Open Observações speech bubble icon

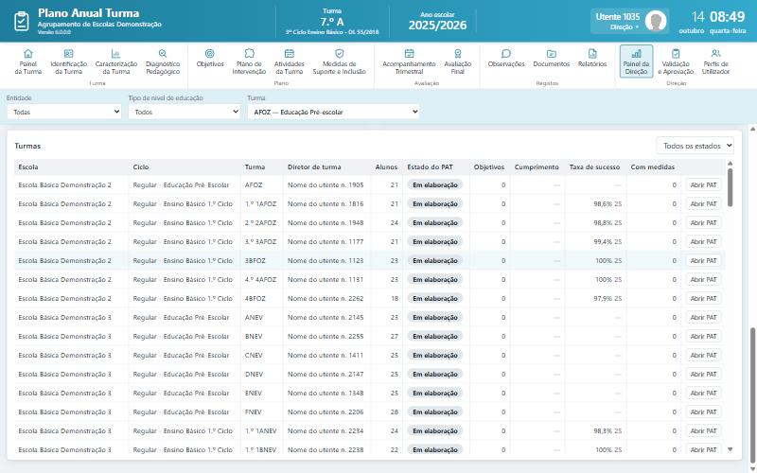click(506, 54)
